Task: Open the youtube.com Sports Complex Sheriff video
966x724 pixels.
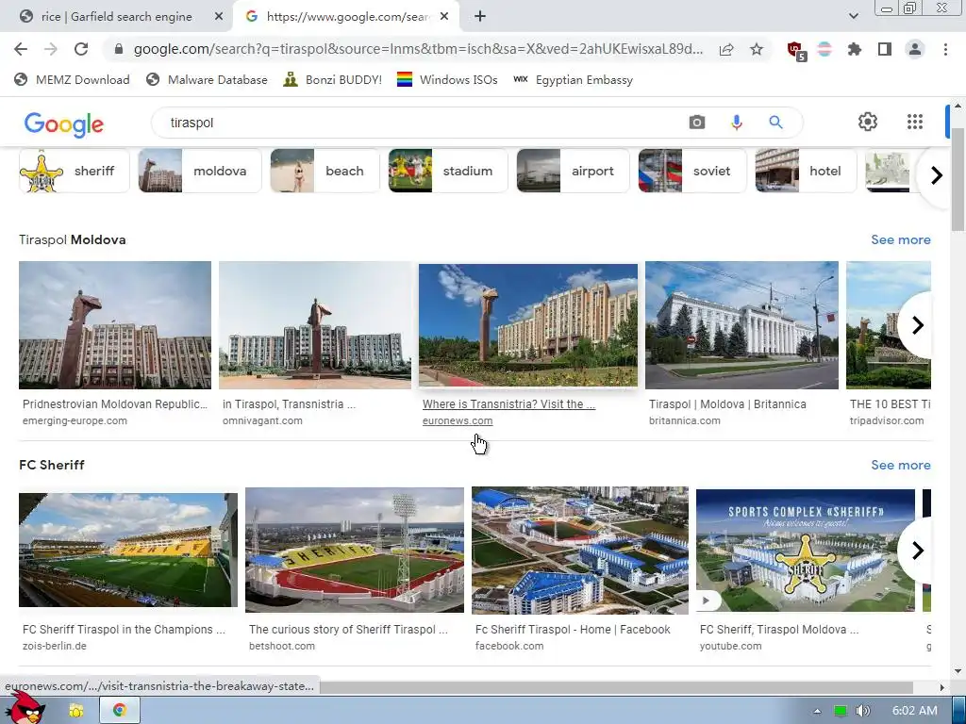Action: point(806,551)
